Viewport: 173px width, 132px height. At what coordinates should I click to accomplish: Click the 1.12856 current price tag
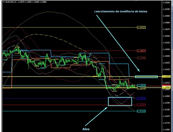[166, 87]
